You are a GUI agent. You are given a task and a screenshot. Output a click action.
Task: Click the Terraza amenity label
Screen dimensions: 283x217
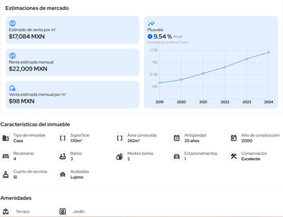23,211
